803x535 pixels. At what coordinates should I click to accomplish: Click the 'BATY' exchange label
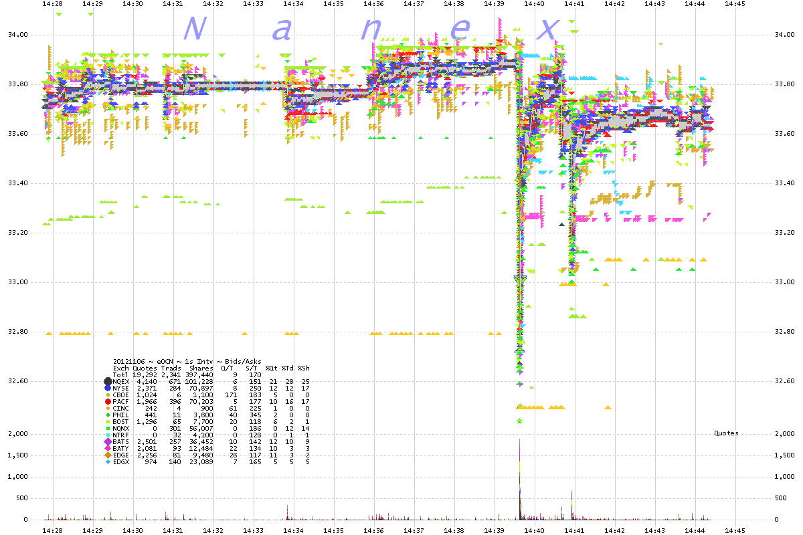[121, 448]
